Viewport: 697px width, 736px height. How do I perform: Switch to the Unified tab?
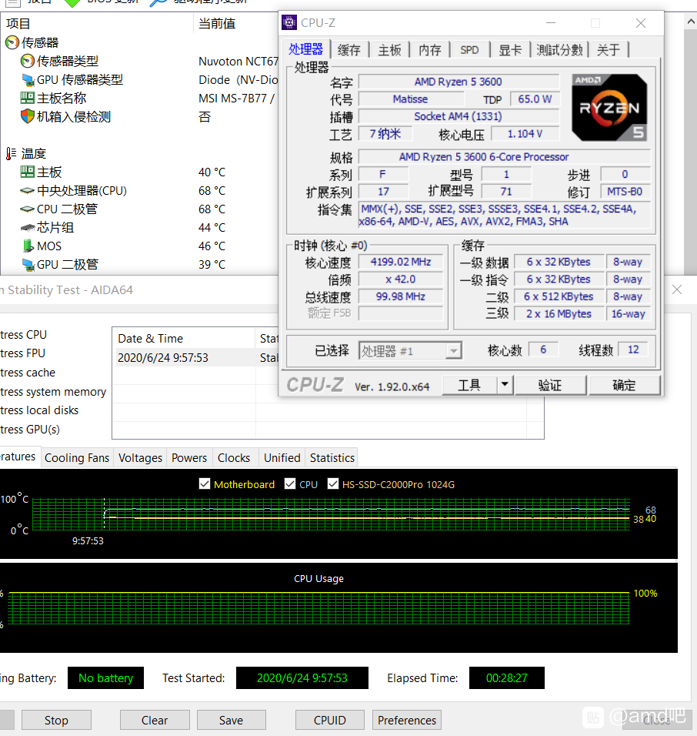[282, 457]
